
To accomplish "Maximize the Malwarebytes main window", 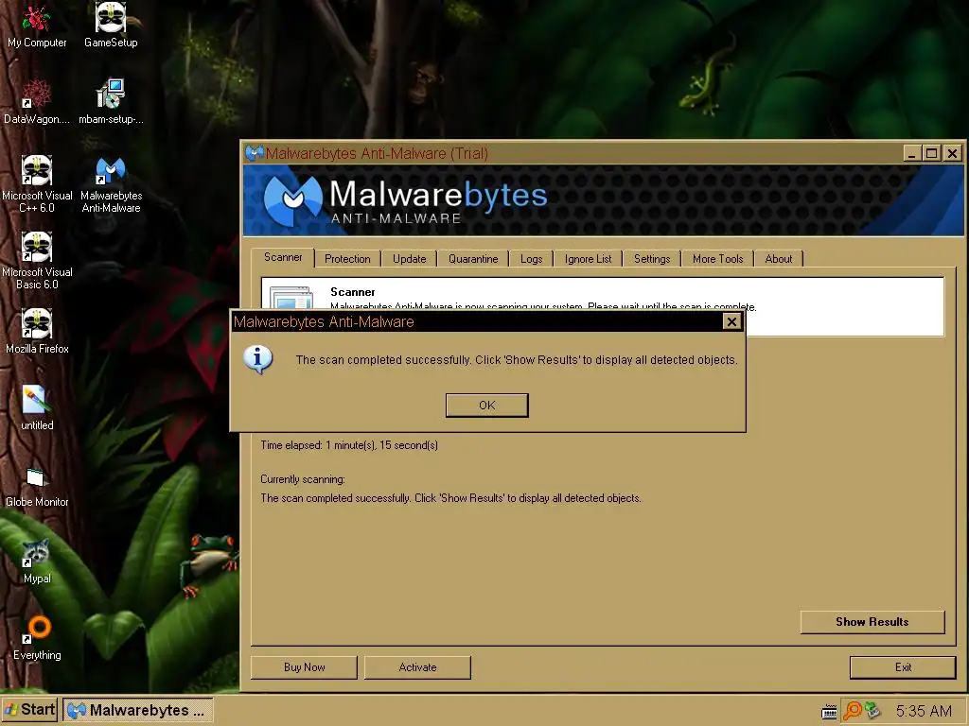I will [932, 152].
